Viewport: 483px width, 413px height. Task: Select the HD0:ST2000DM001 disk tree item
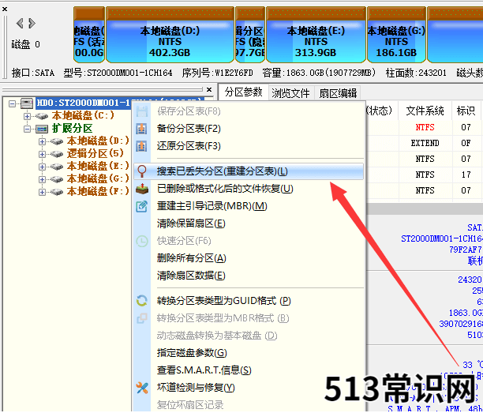[84, 103]
